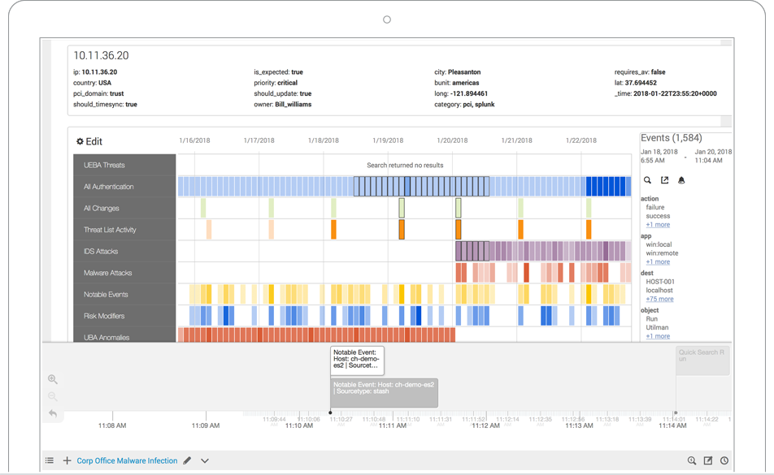The width and height of the screenshot is (774, 475).
Task: Select the Threat List Activity swimlane
Action: pyautogui.click(x=124, y=230)
